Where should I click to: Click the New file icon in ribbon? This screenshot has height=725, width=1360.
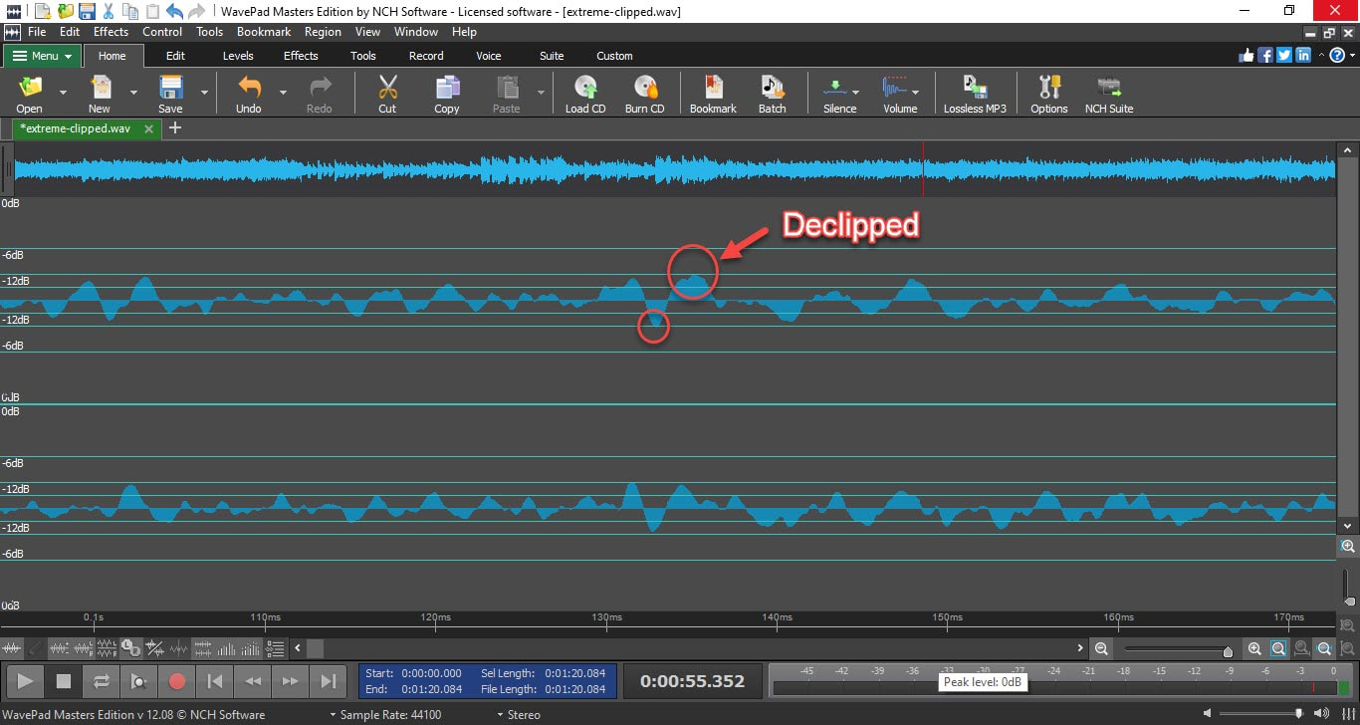coord(100,88)
